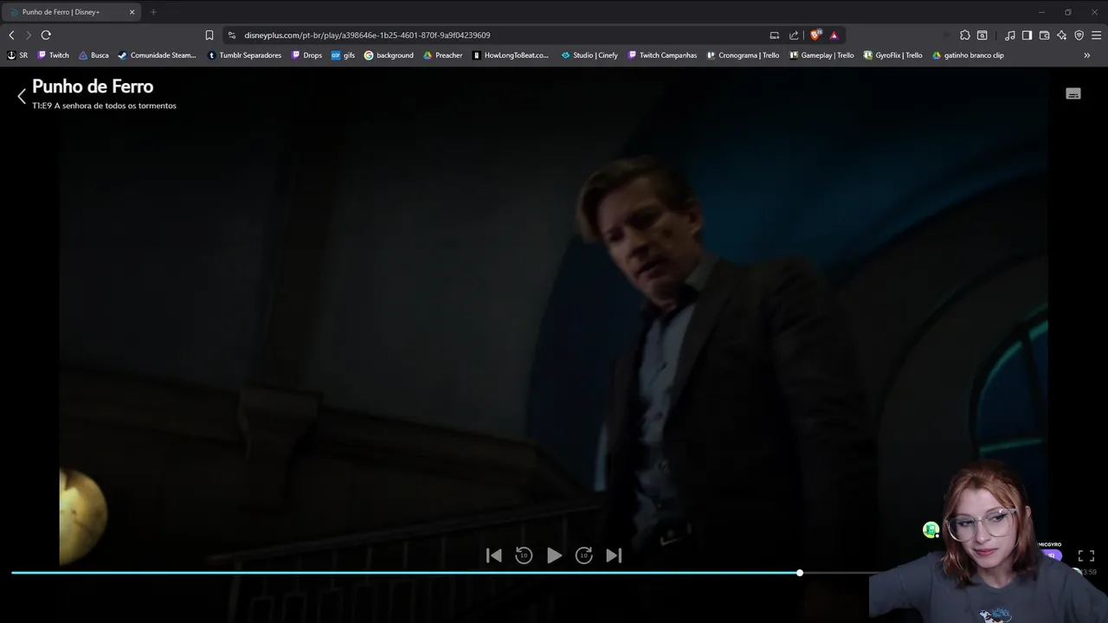Open audio and subtitles menu icon
Viewport: 1108px width, 623px height.
point(1073,93)
